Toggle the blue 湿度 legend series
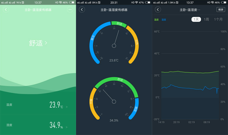 [x=164, y=20]
